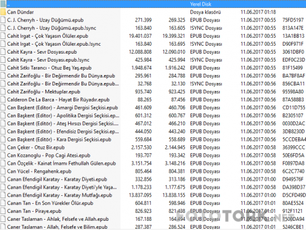Click file icon of Mektuplar.epub
306x230 pixels.
tap(3, 92)
